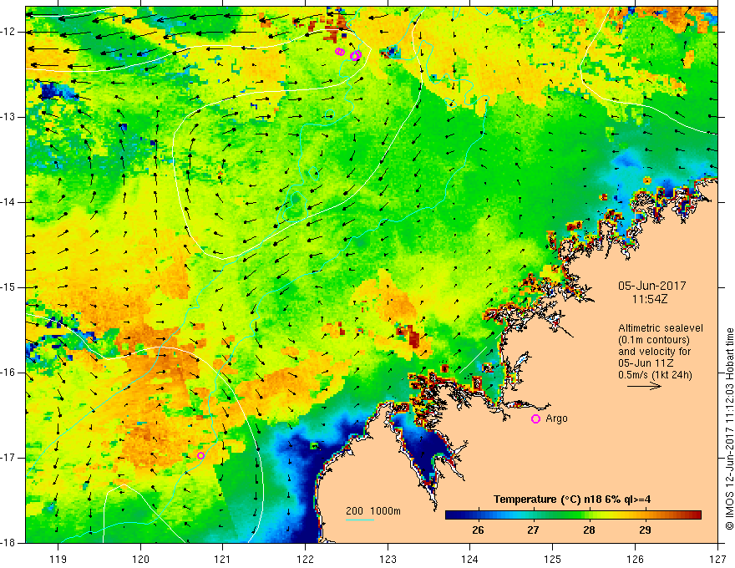Click the 26 tick on the temperature scale
This screenshot has width=735, height=568.
pos(478,530)
